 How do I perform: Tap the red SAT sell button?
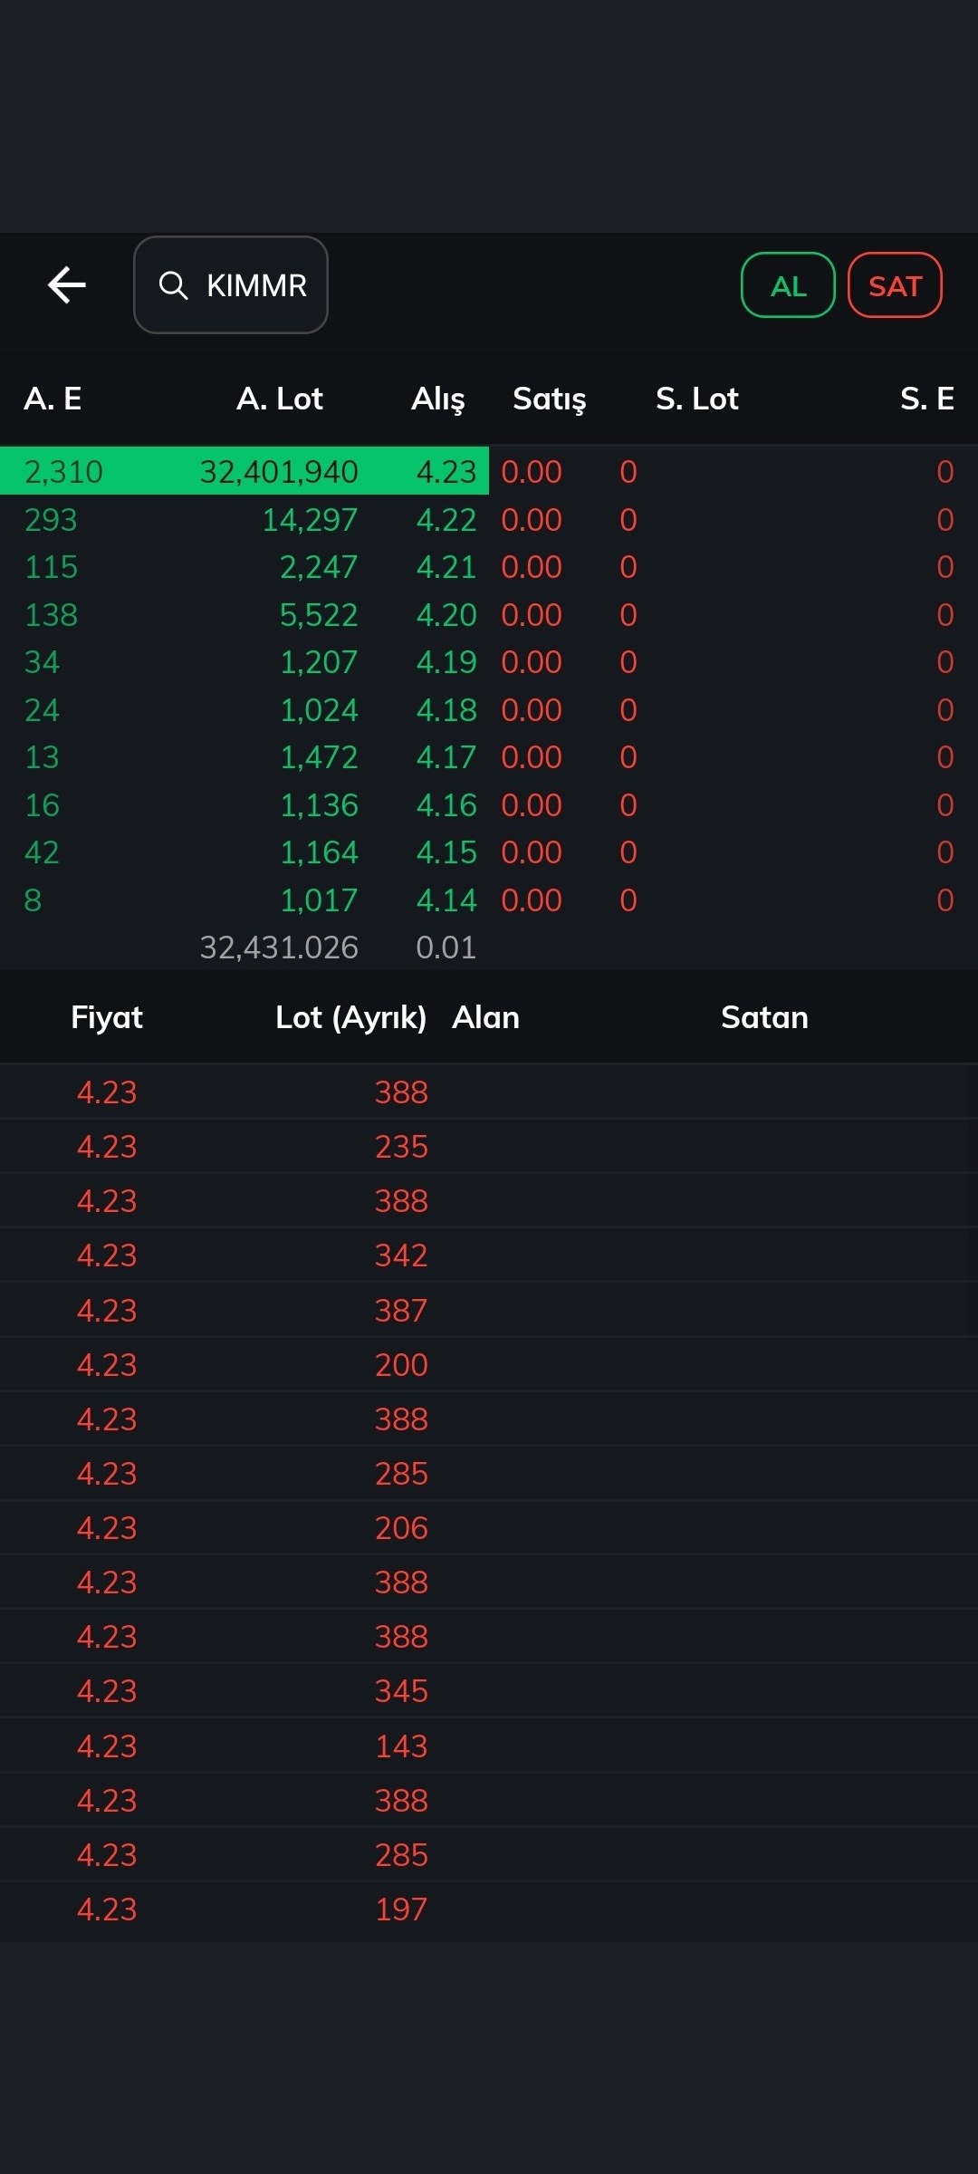coord(895,285)
